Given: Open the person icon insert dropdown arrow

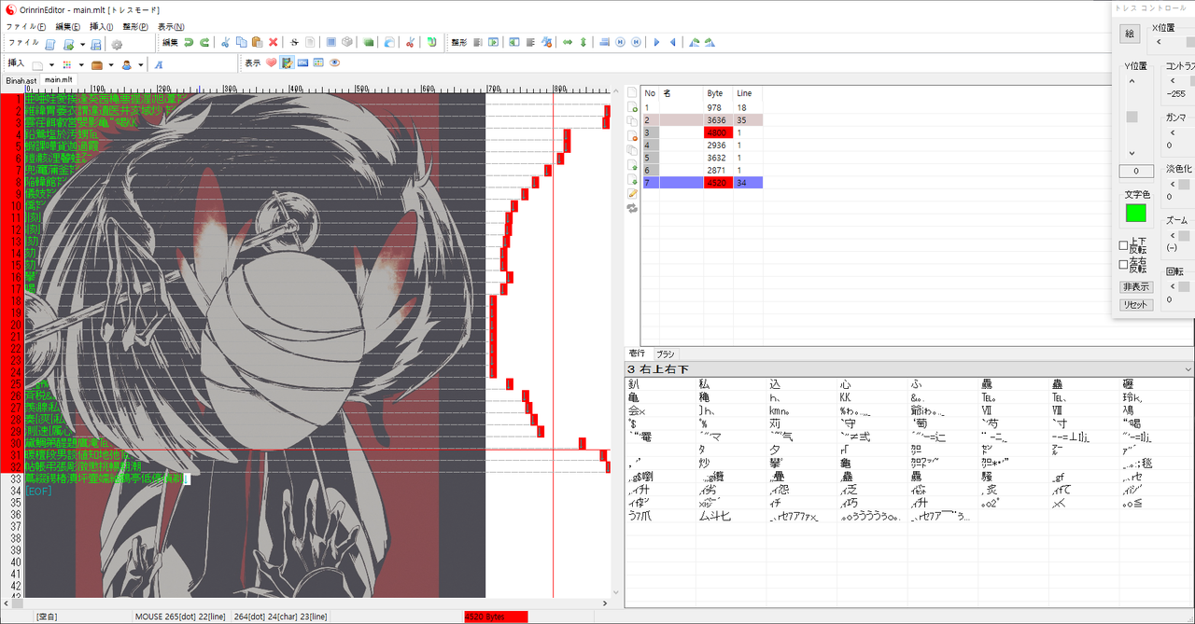Looking at the screenshot, I should (x=141, y=65).
